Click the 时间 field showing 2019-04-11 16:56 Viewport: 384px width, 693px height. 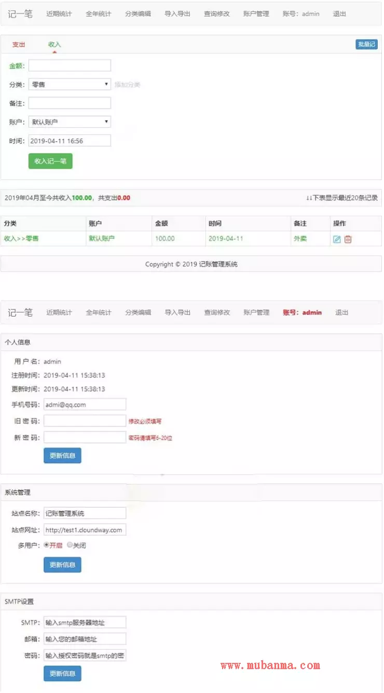click(70, 141)
